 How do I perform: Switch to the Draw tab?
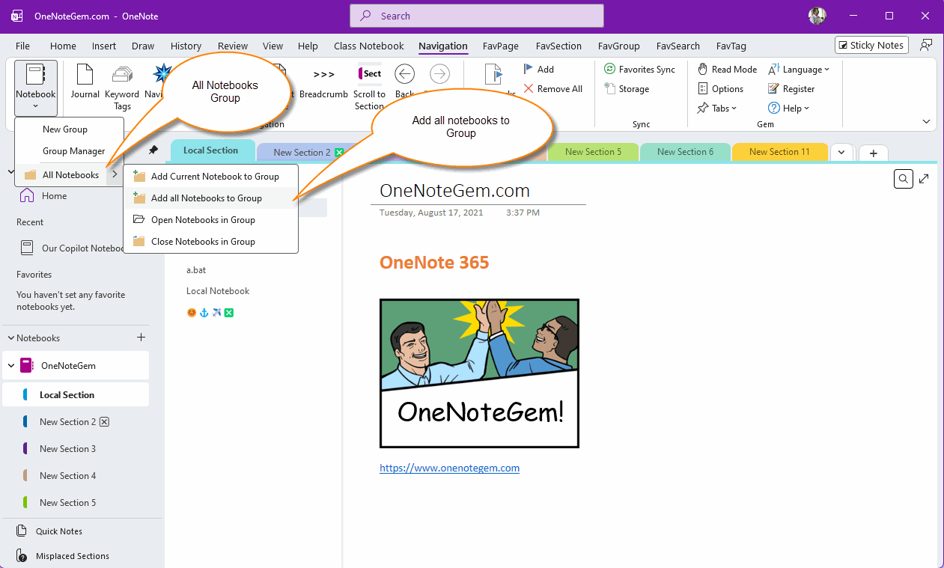[x=143, y=46]
